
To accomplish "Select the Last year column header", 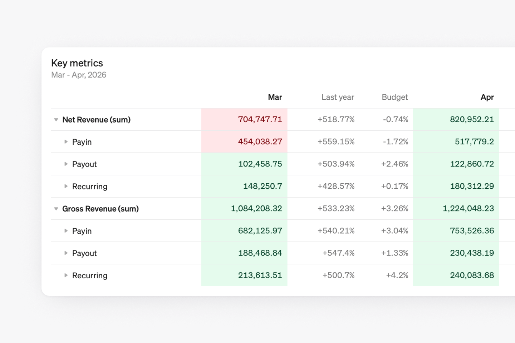I will tap(338, 97).
